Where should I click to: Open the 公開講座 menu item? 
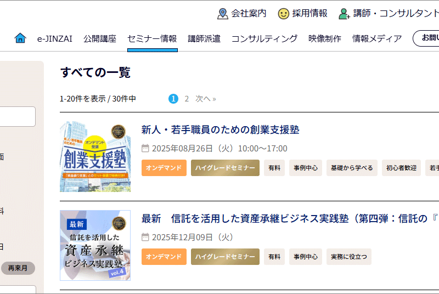click(100, 38)
